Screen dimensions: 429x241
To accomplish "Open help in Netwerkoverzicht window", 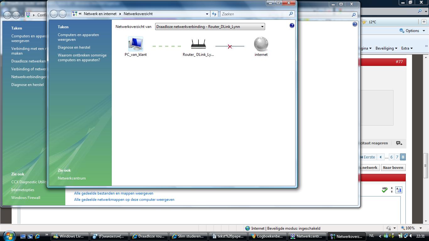I will (292, 26).
